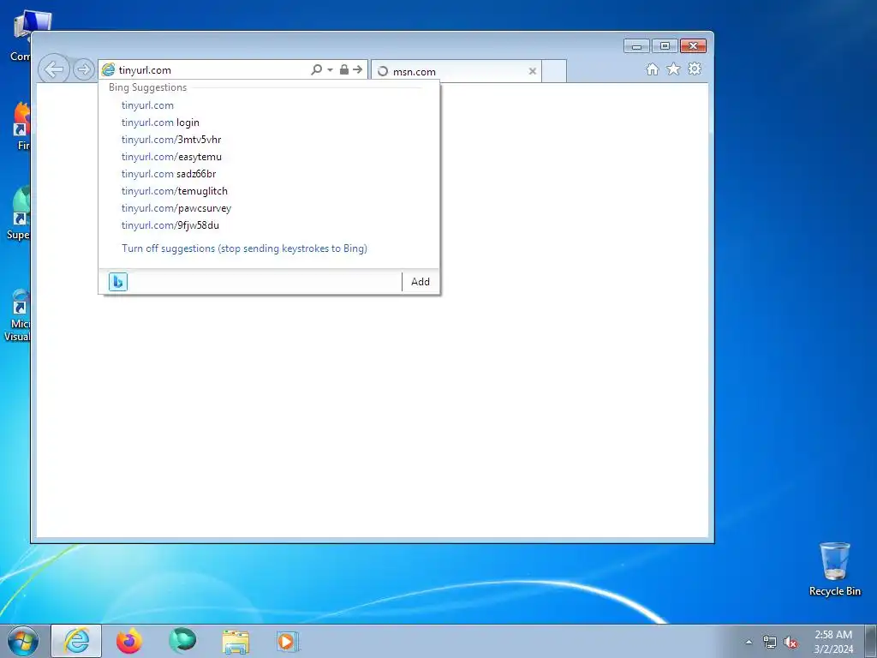Select suggestion tinyurl.com/temuglitch
877x658 pixels.
(x=175, y=191)
